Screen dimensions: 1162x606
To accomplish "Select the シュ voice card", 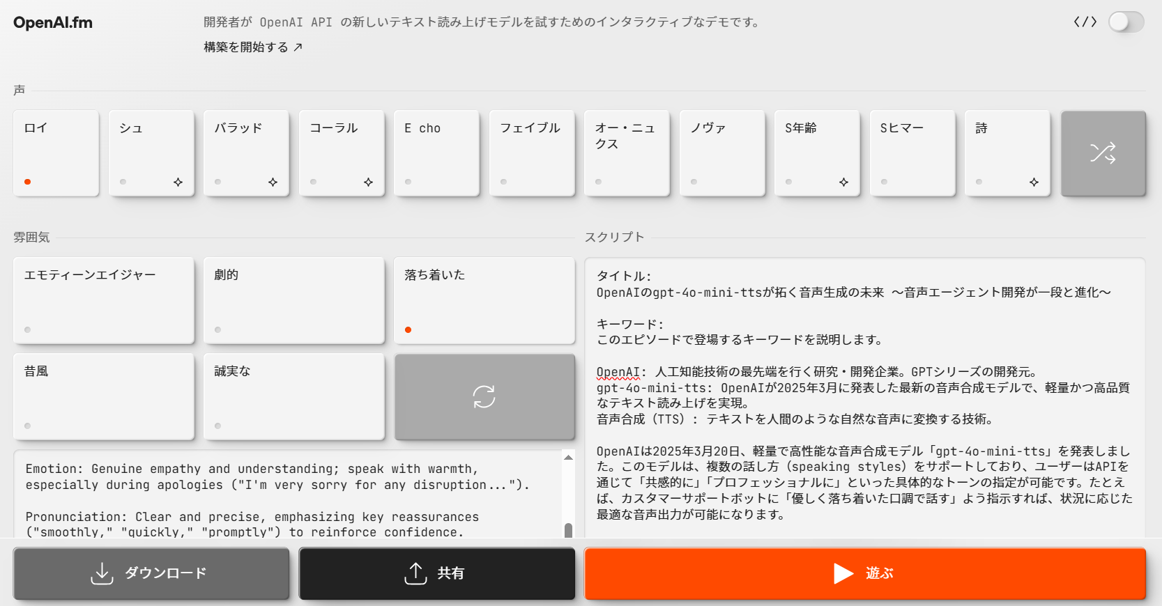I will pos(151,153).
